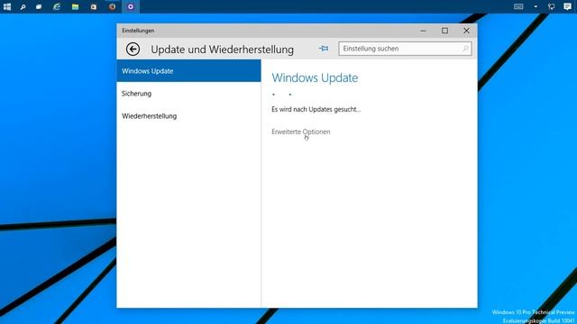577x324 pixels.
Task: Open Task View in the taskbar
Action: tap(39, 6)
